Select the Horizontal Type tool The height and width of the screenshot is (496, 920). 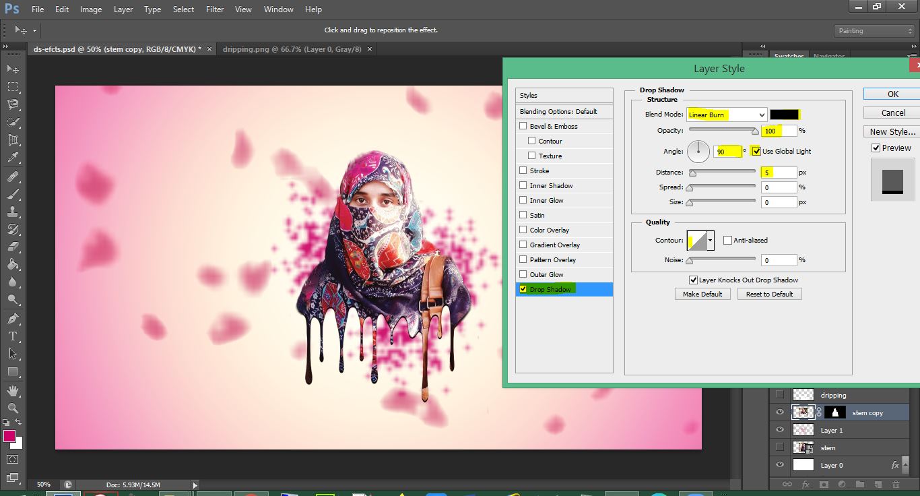click(x=13, y=336)
